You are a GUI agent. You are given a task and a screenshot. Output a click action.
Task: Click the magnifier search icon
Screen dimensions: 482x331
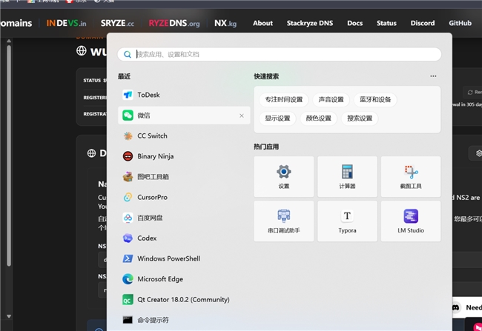[x=128, y=54]
